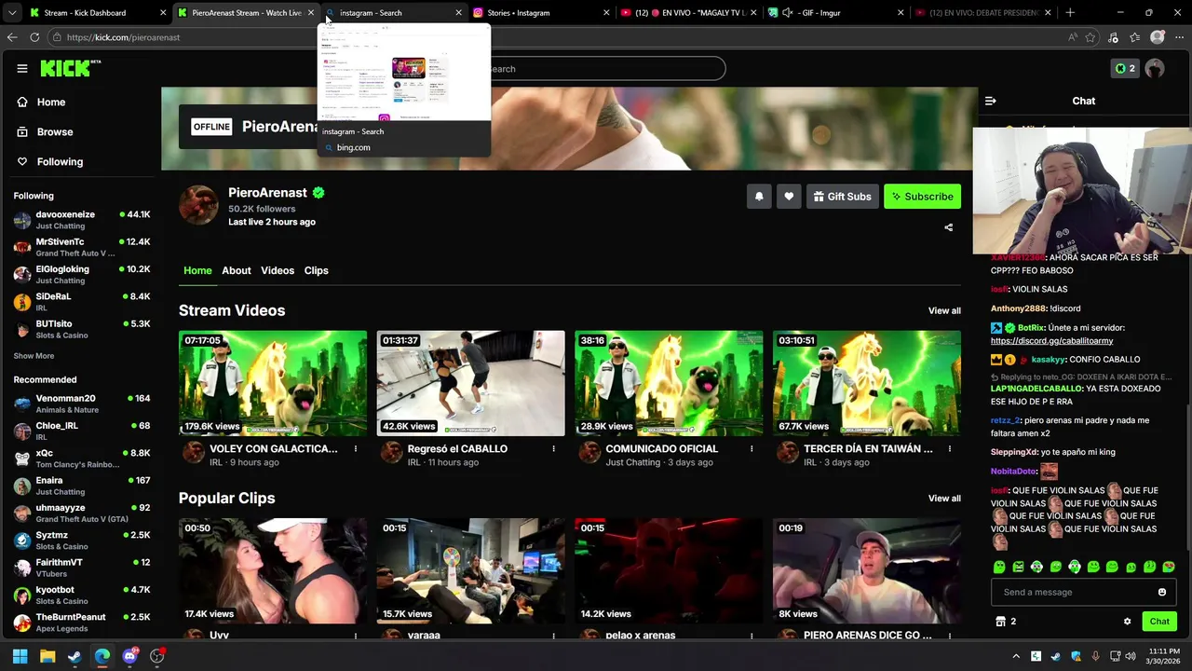The image size is (1192, 671).
Task: Play the Regresó el CABALLO video thumbnail
Action: tap(470, 383)
